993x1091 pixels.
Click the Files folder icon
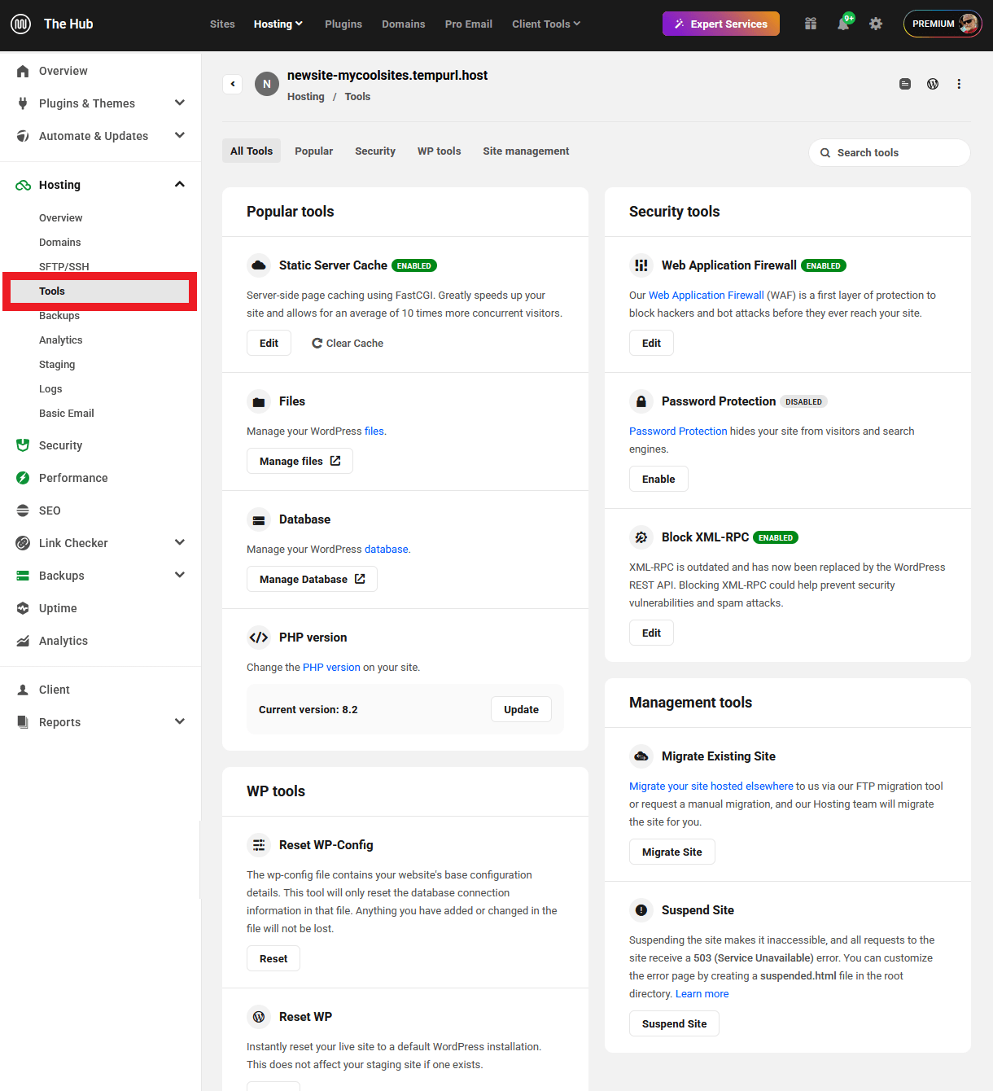coord(259,401)
